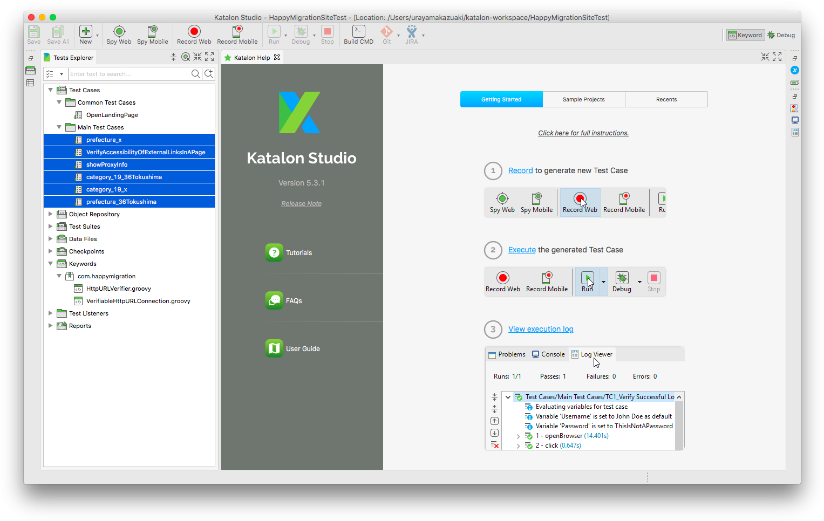Click the red record and warning icon in right sidebar

pyautogui.click(x=795, y=108)
